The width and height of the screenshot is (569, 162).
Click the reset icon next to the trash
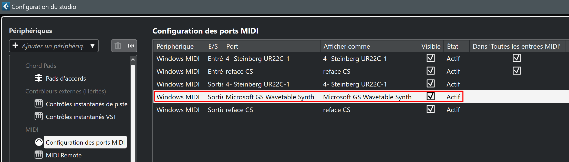click(x=131, y=46)
